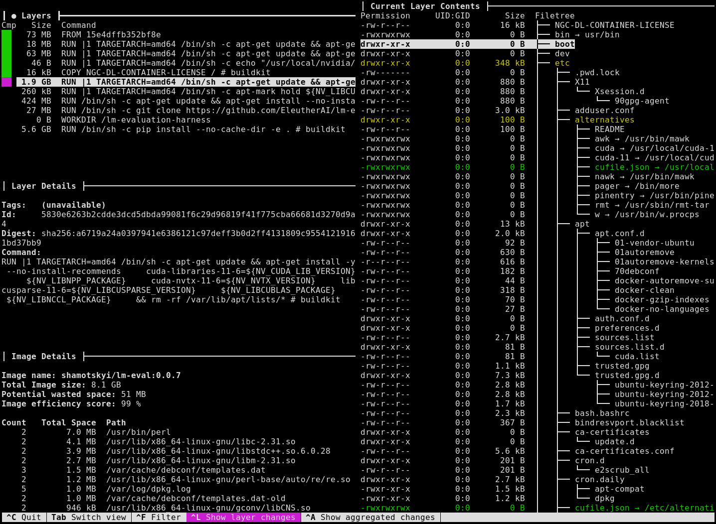
Task: Collapse the etc directory in filetree
Action: tap(562, 63)
